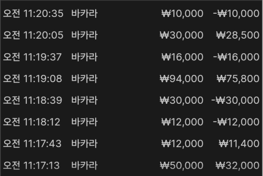Image resolution: width=263 pixels, height=176 pixels.
Task: Open the 오전 11:19:37 바카라 record
Action: (131, 57)
